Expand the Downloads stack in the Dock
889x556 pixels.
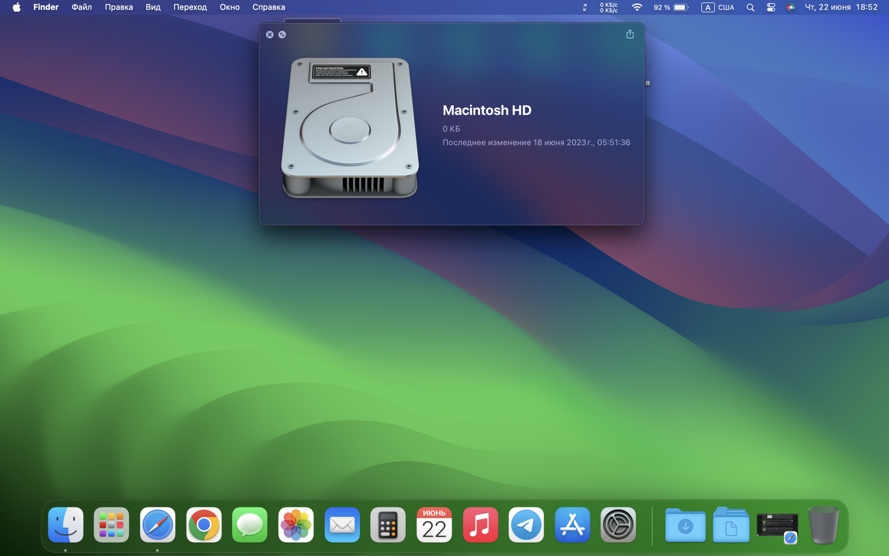pyautogui.click(x=685, y=526)
